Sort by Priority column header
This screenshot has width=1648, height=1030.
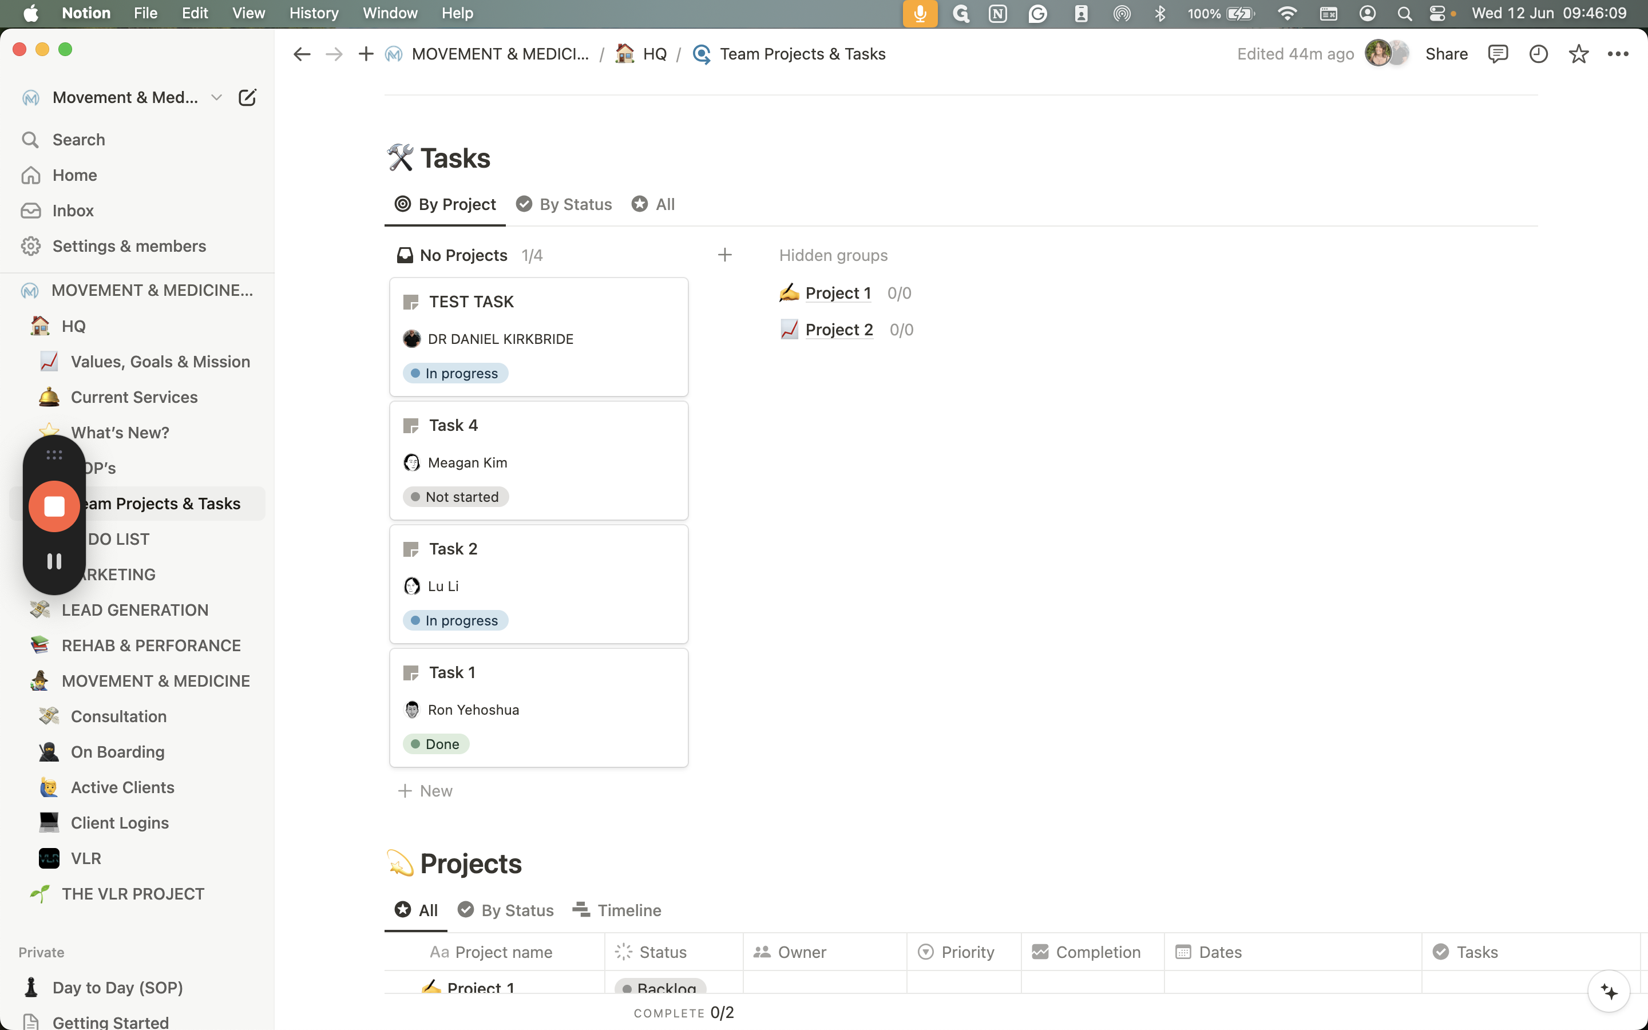964,952
